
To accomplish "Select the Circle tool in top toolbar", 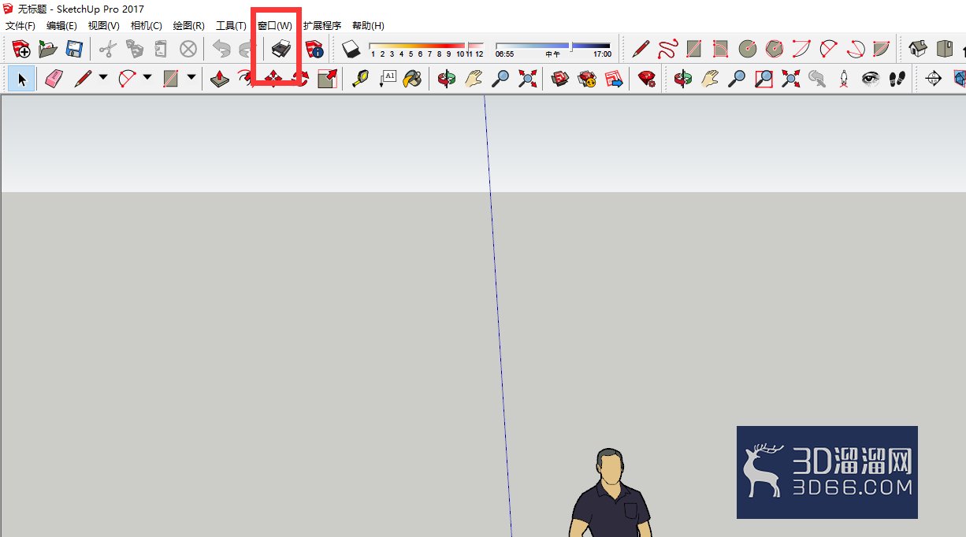I will pyautogui.click(x=748, y=50).
